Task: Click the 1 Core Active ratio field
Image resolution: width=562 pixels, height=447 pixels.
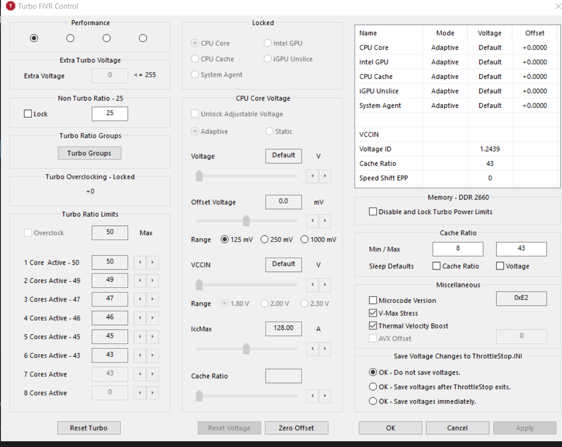Action: (110, 262)
